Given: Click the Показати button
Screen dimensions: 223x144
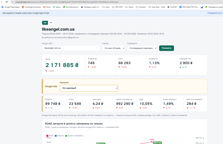Looking at the screenshot, I should (166, 48).
